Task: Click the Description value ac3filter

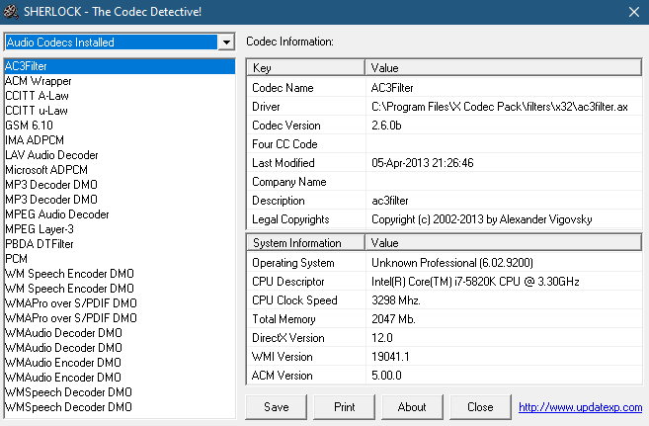Action: pyautogui.click(x=390, y=201)
